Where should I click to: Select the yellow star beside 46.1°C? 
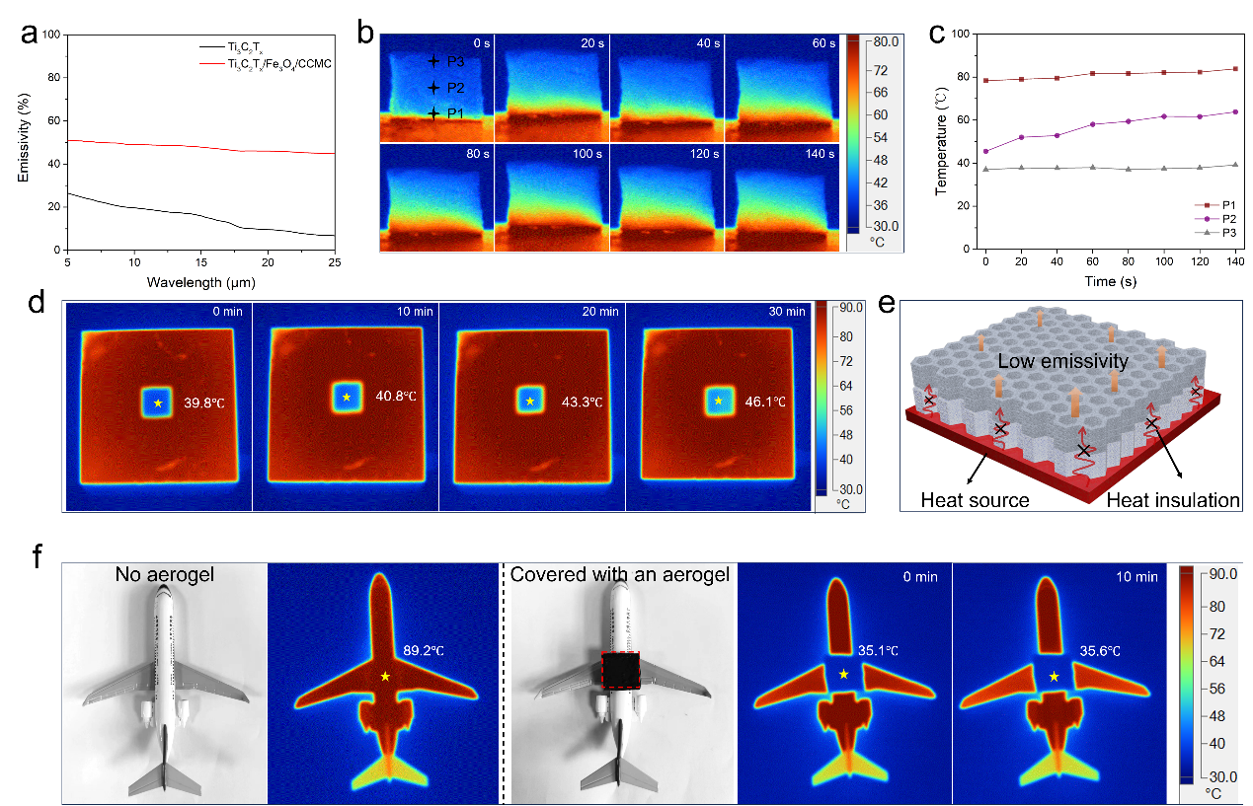click(718, 401)
